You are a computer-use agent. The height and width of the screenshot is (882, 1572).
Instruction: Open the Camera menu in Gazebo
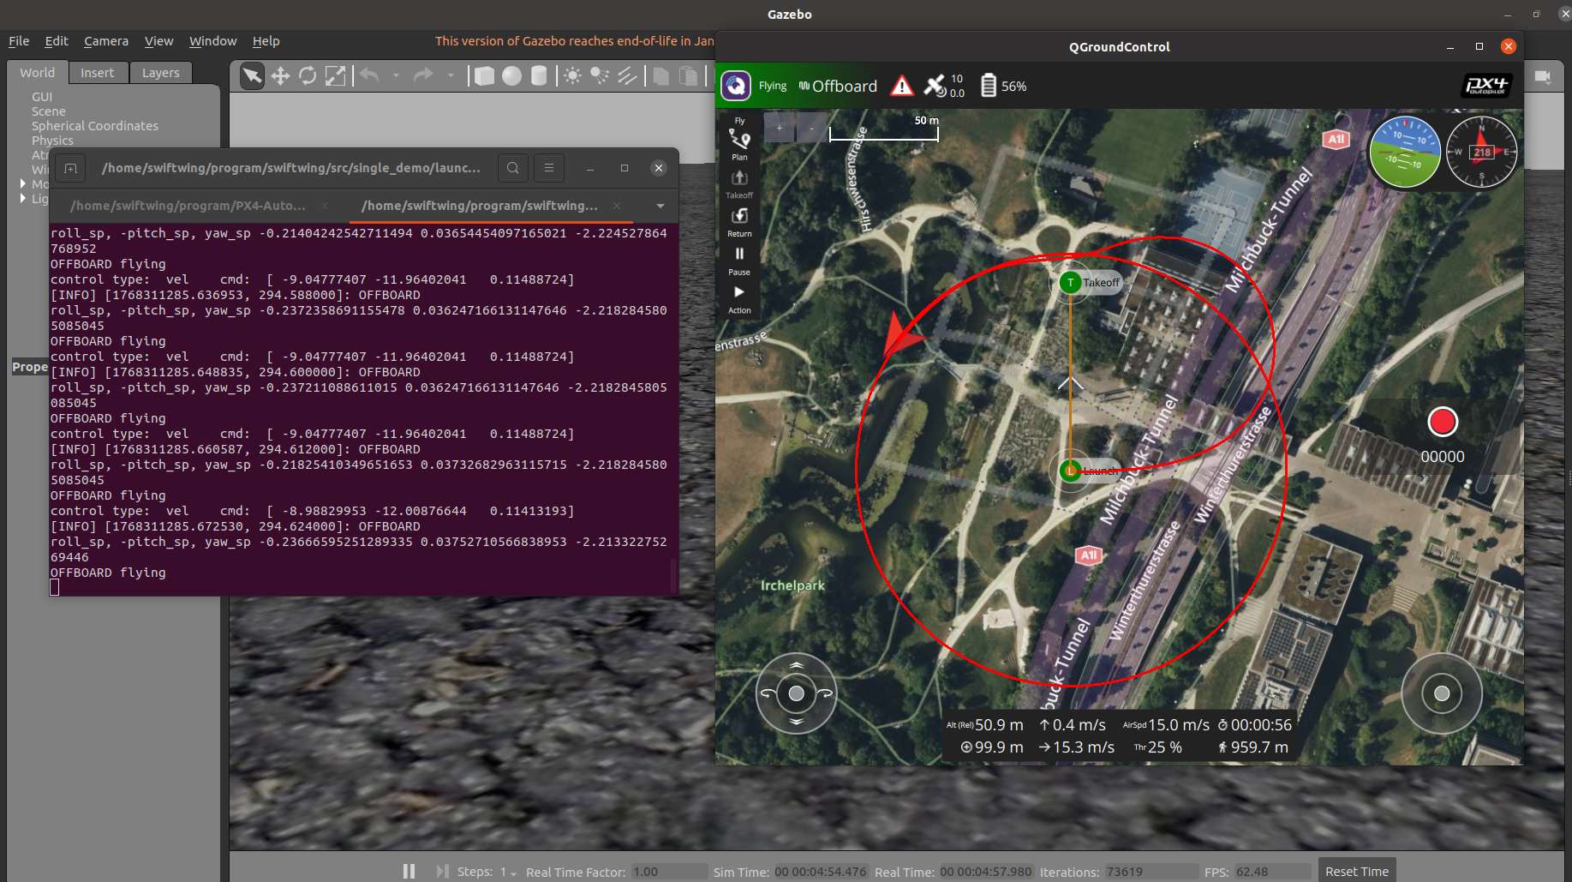[x=106, y=41]
